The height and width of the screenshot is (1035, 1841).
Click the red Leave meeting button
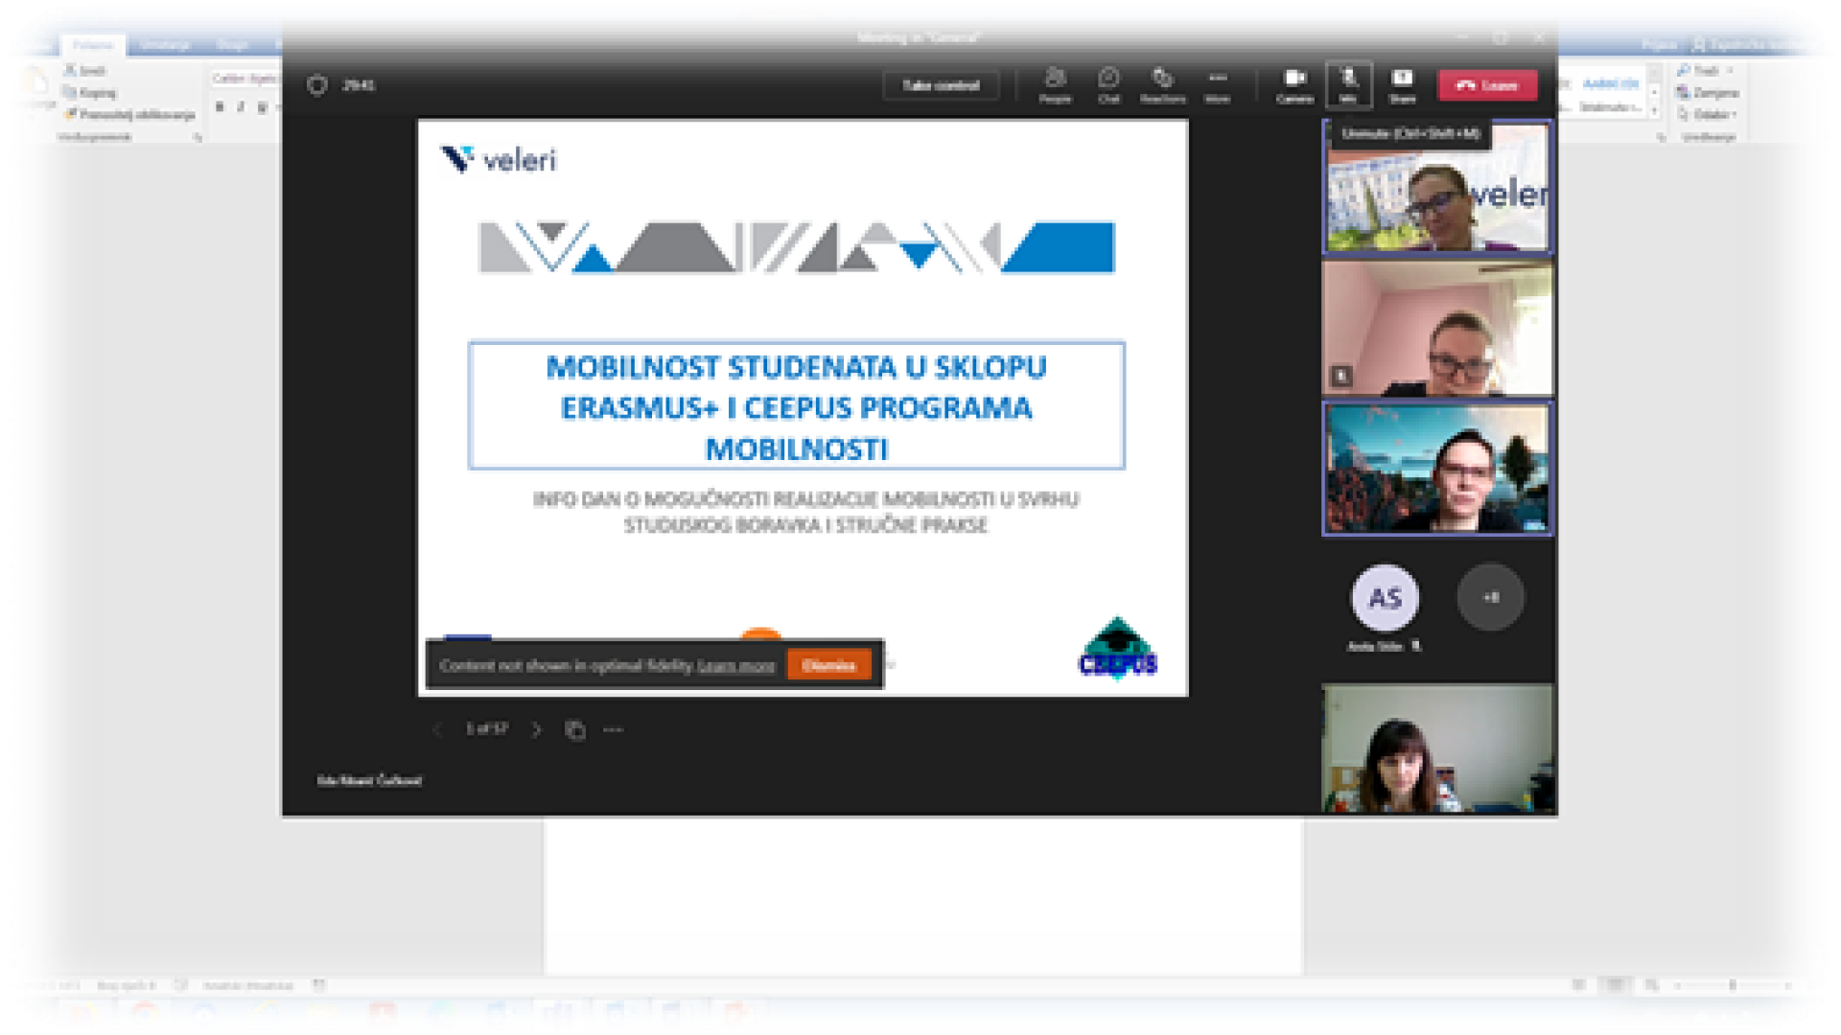point(1487,85)
